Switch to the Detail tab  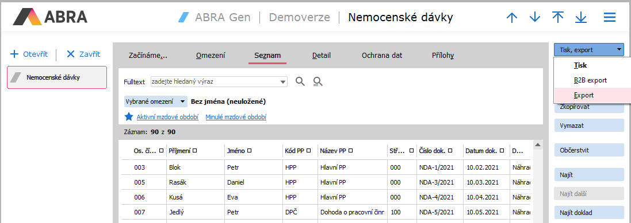[322, 56]
